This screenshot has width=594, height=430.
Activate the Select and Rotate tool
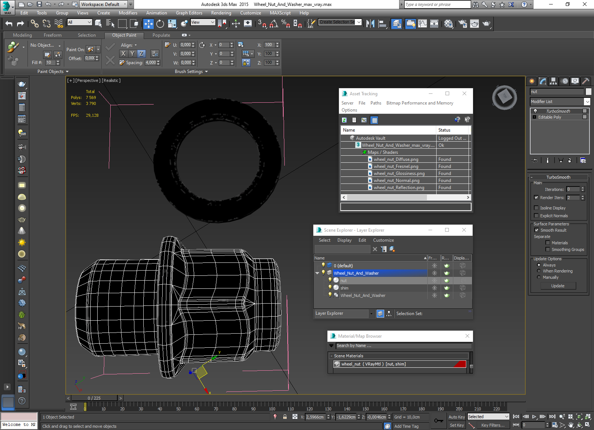tap(160, 24)
